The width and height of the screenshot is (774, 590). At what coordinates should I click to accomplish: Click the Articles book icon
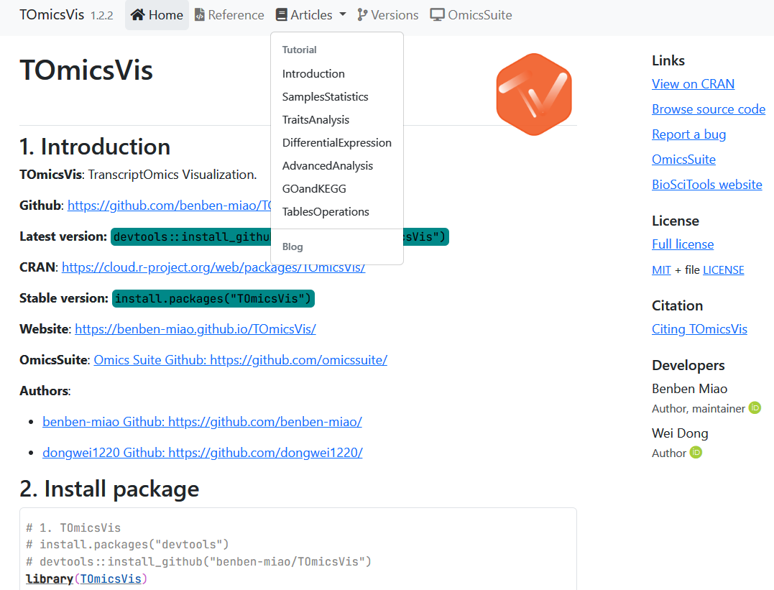click(x=282, y=15)
